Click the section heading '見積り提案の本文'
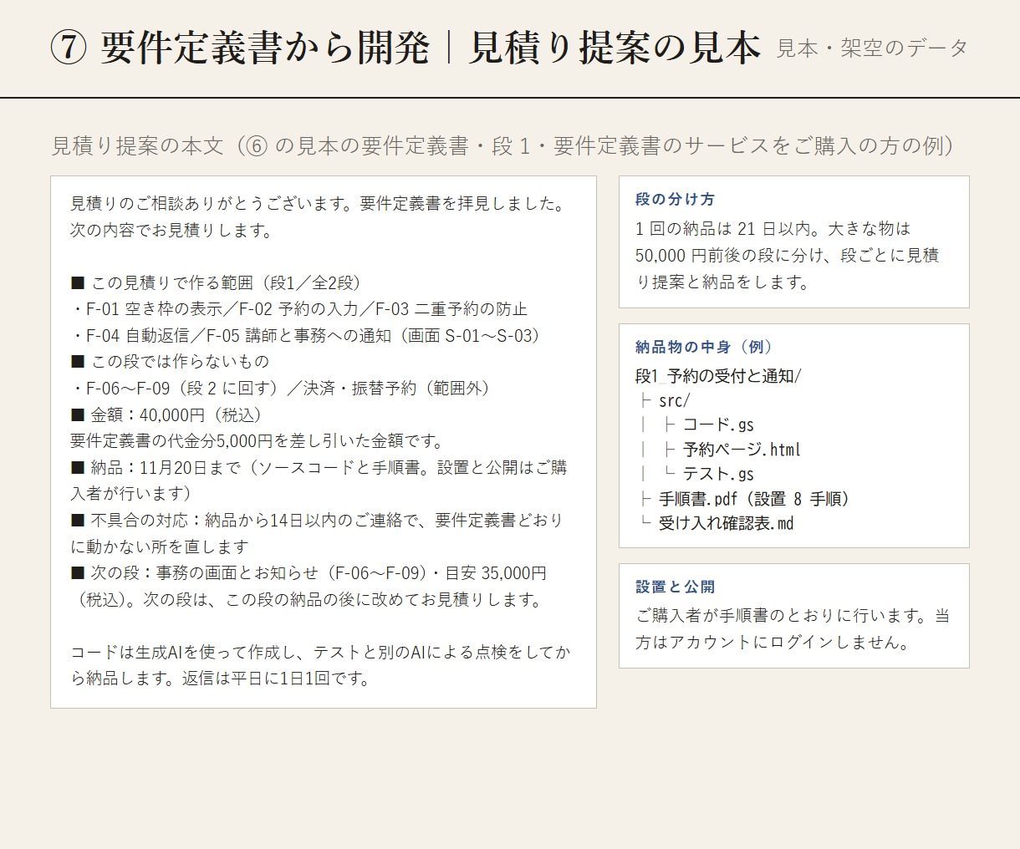 [138, 145]
